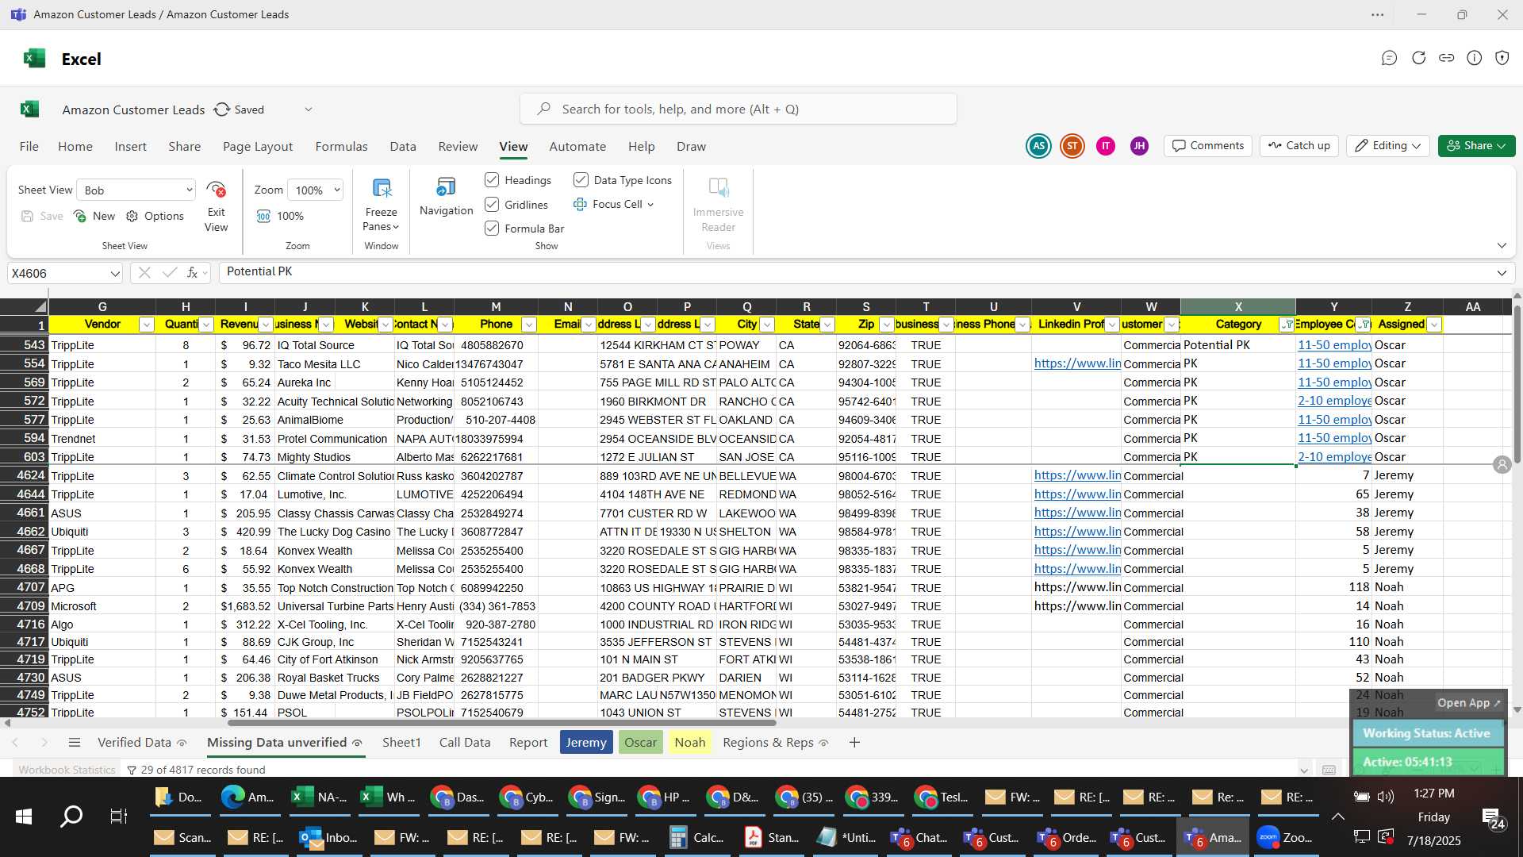Open Windows Start menu

(x=24, y=817)
